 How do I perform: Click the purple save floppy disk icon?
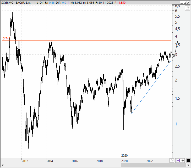[178, 160]
